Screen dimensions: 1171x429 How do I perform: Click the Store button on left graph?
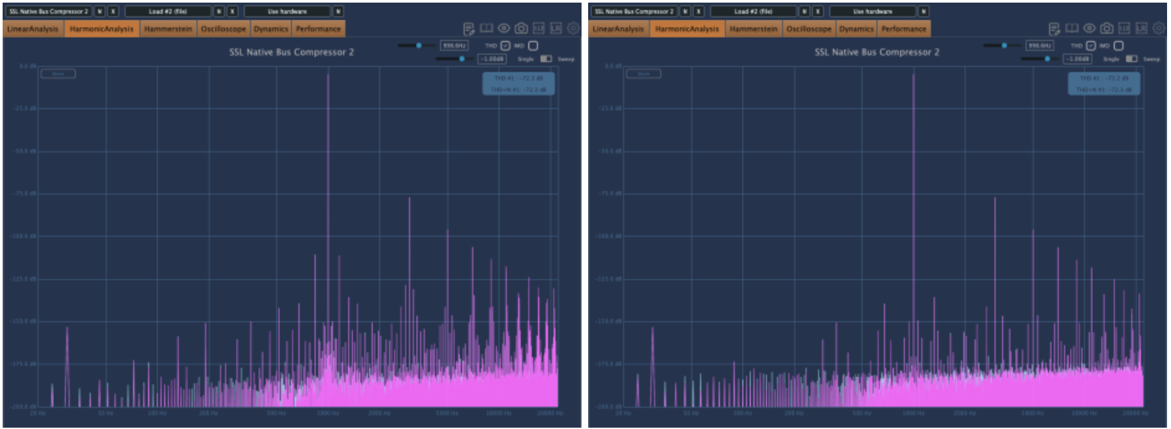(58, 73)
